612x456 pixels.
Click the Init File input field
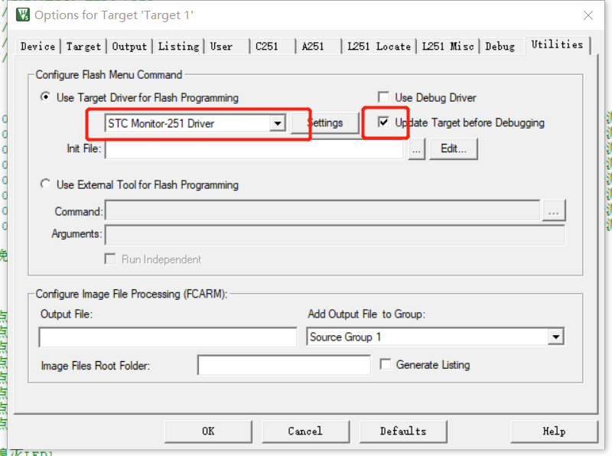pos(254,149)
